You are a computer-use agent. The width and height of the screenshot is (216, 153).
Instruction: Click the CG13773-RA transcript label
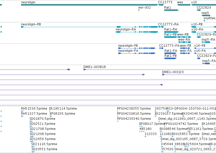point(168,24)
